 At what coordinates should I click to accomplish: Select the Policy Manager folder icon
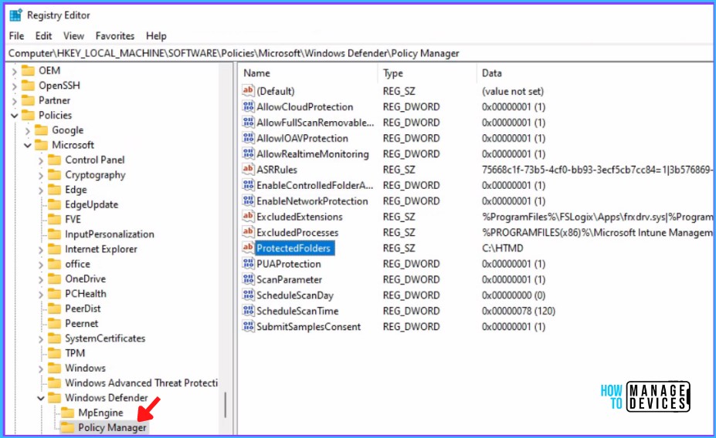[68, 427]
